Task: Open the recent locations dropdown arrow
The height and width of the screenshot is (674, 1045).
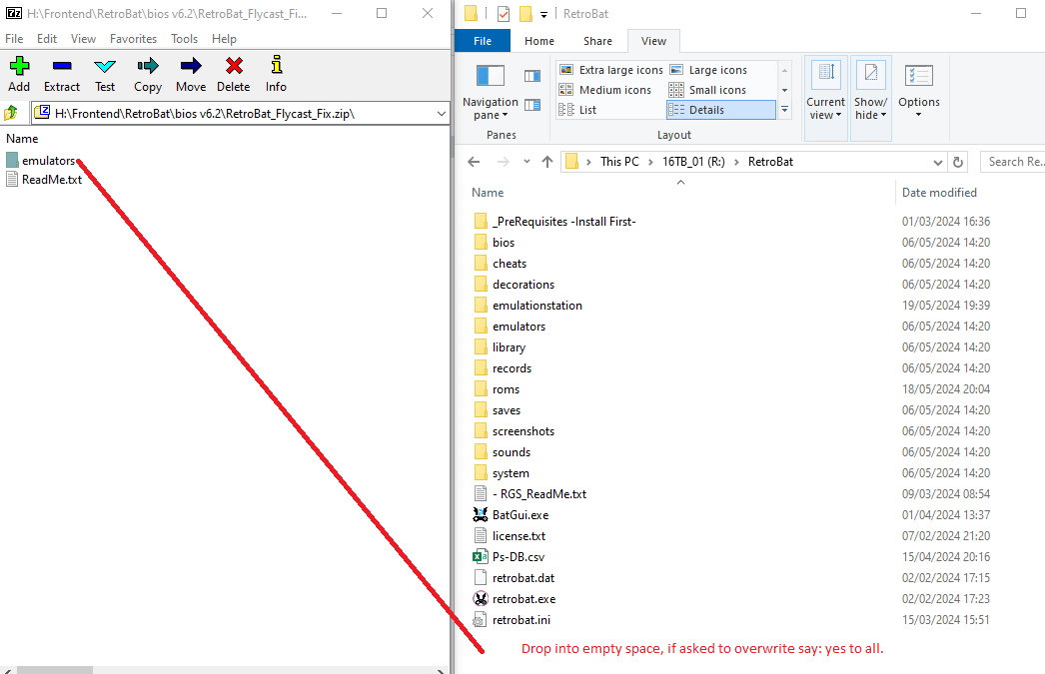Action: coord(526,162)
